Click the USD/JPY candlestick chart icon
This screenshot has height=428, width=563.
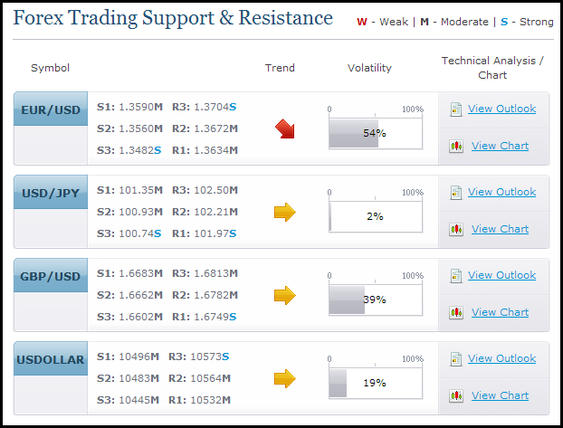coord(456,230)
